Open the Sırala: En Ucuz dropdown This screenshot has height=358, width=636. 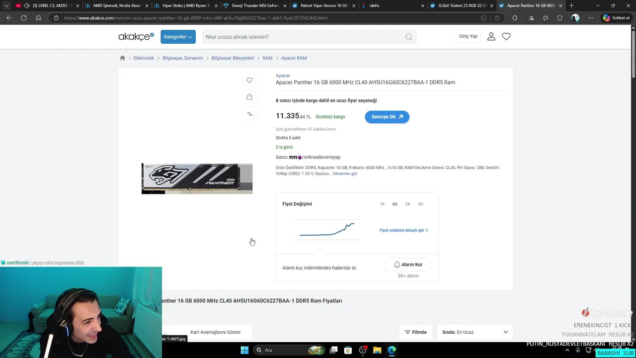[x=475, y=332]
